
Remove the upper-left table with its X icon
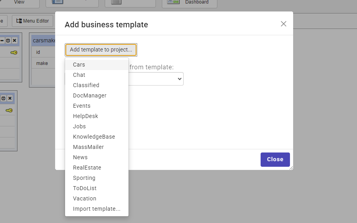tap(14, 40)
